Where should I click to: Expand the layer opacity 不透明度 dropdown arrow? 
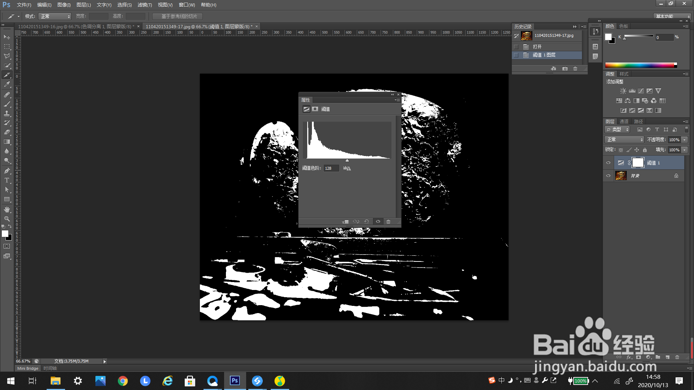pyautogui.click(x=684, y=140)
